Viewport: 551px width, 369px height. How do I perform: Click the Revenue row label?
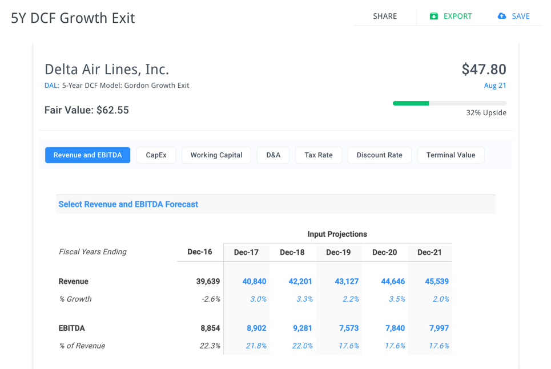click(x=74, y=282)
